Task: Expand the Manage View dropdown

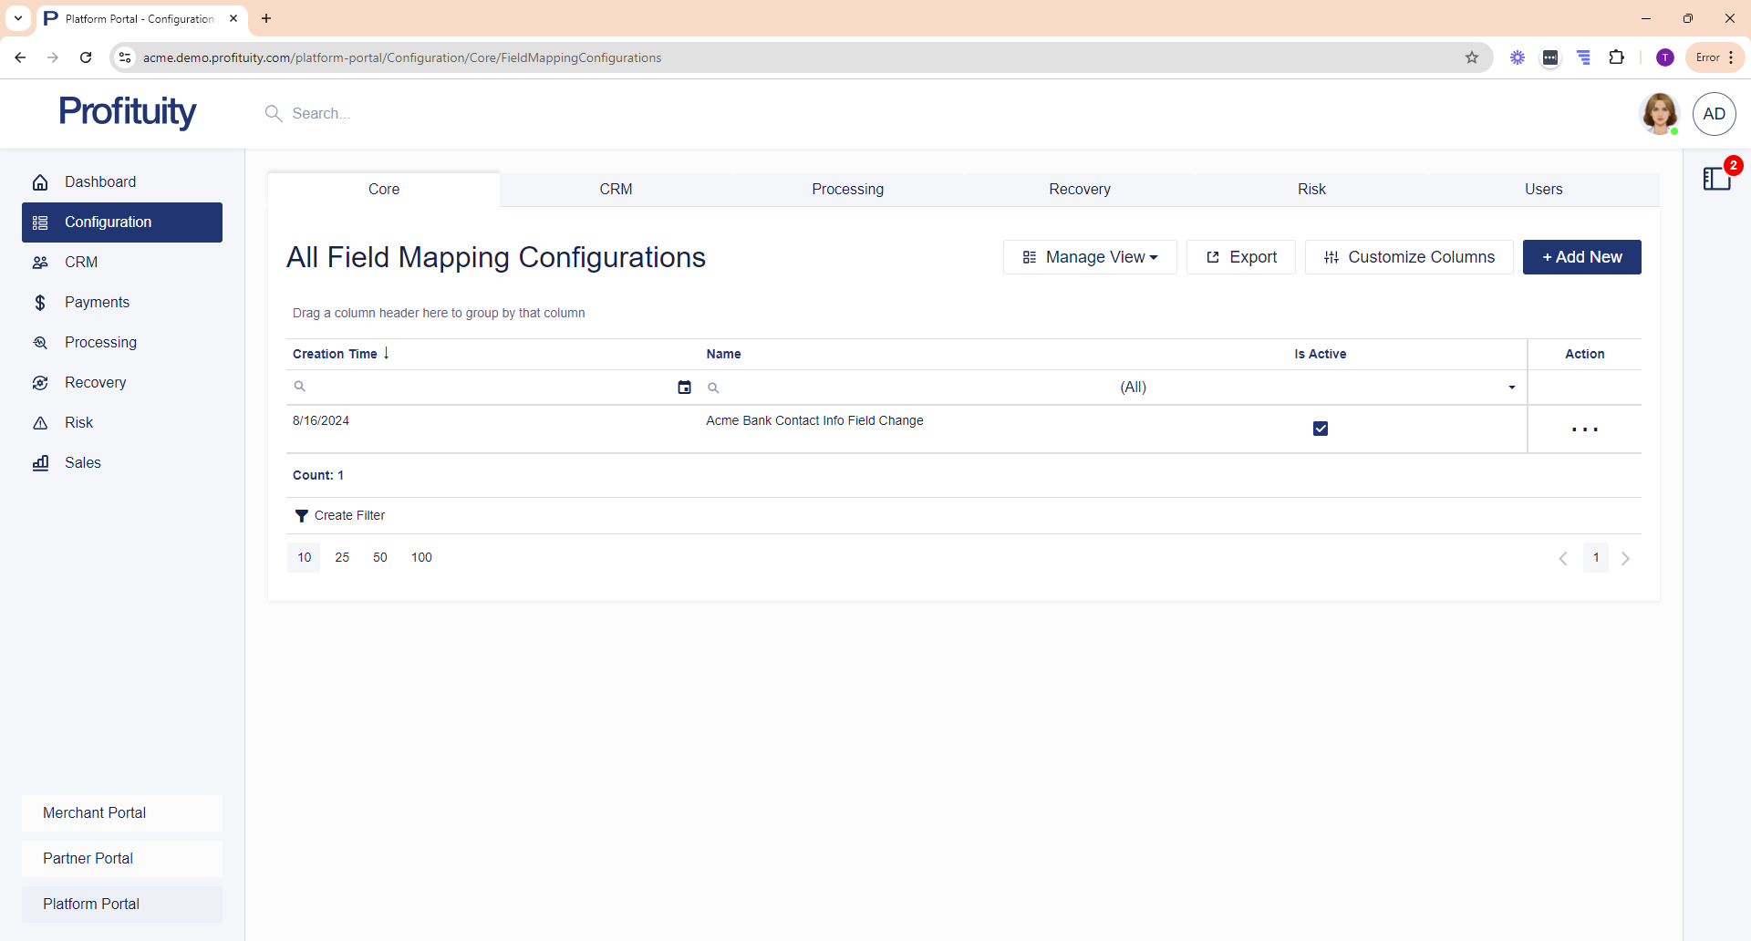Action: [x=1090, y=257]
